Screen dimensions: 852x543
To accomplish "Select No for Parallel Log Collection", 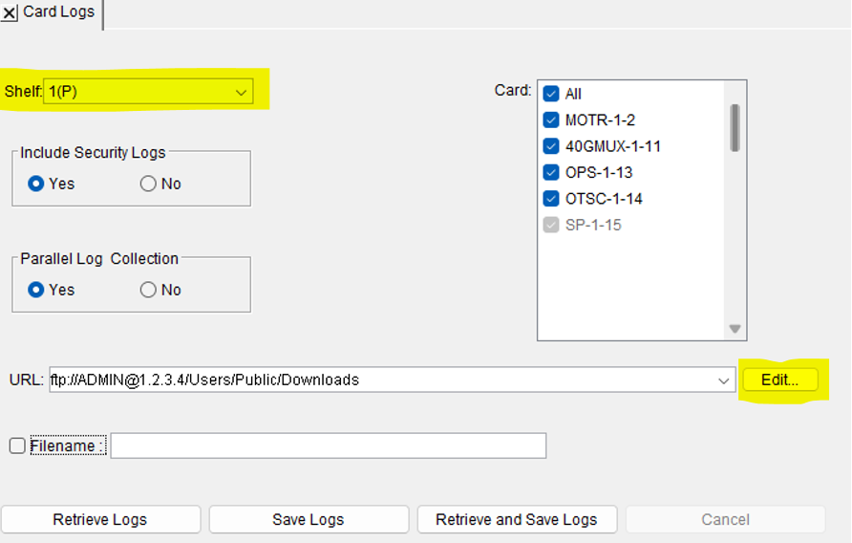I will pos(148,290).
